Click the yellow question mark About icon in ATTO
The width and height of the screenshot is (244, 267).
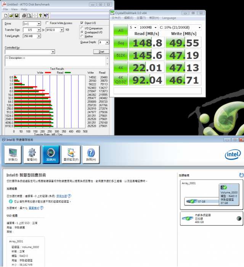tap(40, 16)
